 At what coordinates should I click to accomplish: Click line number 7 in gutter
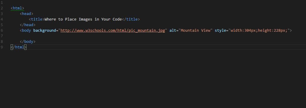[2, 36]
